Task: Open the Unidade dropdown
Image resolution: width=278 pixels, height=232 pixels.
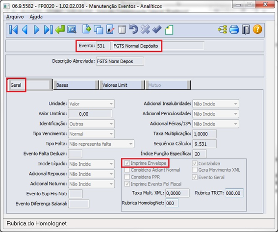Action: click(x=91, y=104)
